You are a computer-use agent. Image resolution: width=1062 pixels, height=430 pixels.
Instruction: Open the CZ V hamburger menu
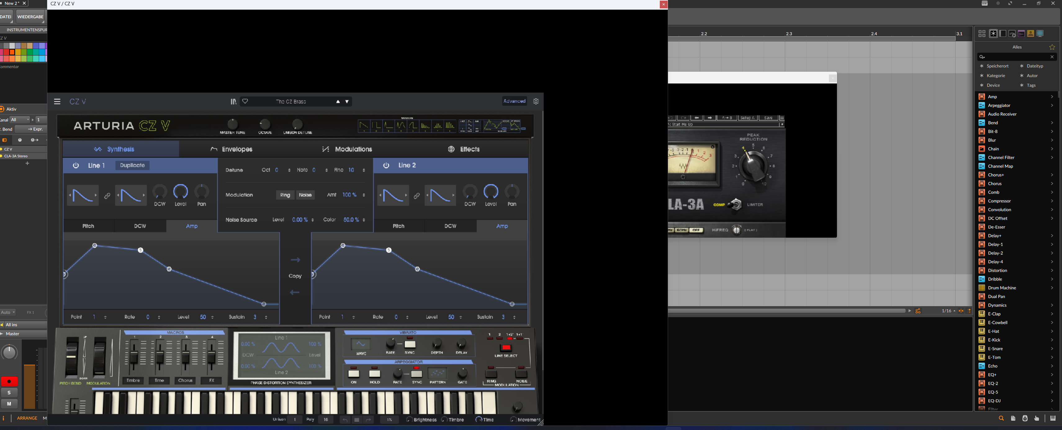point(57,101)
